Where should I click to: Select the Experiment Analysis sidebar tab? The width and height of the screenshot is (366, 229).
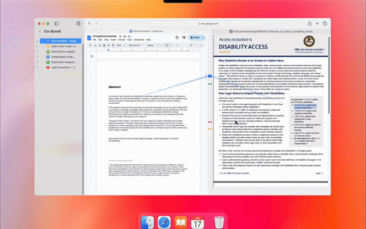61,62
